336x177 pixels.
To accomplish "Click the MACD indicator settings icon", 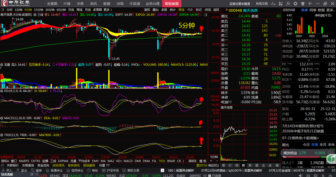I will point(2,118).
